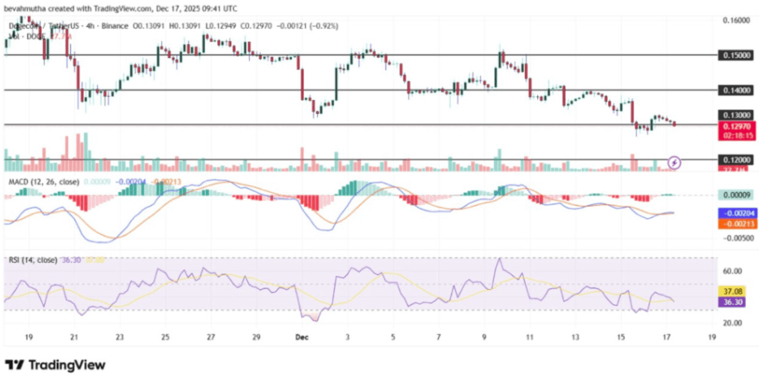Click date 23 on the time axis
The width and height of the screenshot is (759, 374).
119,337
